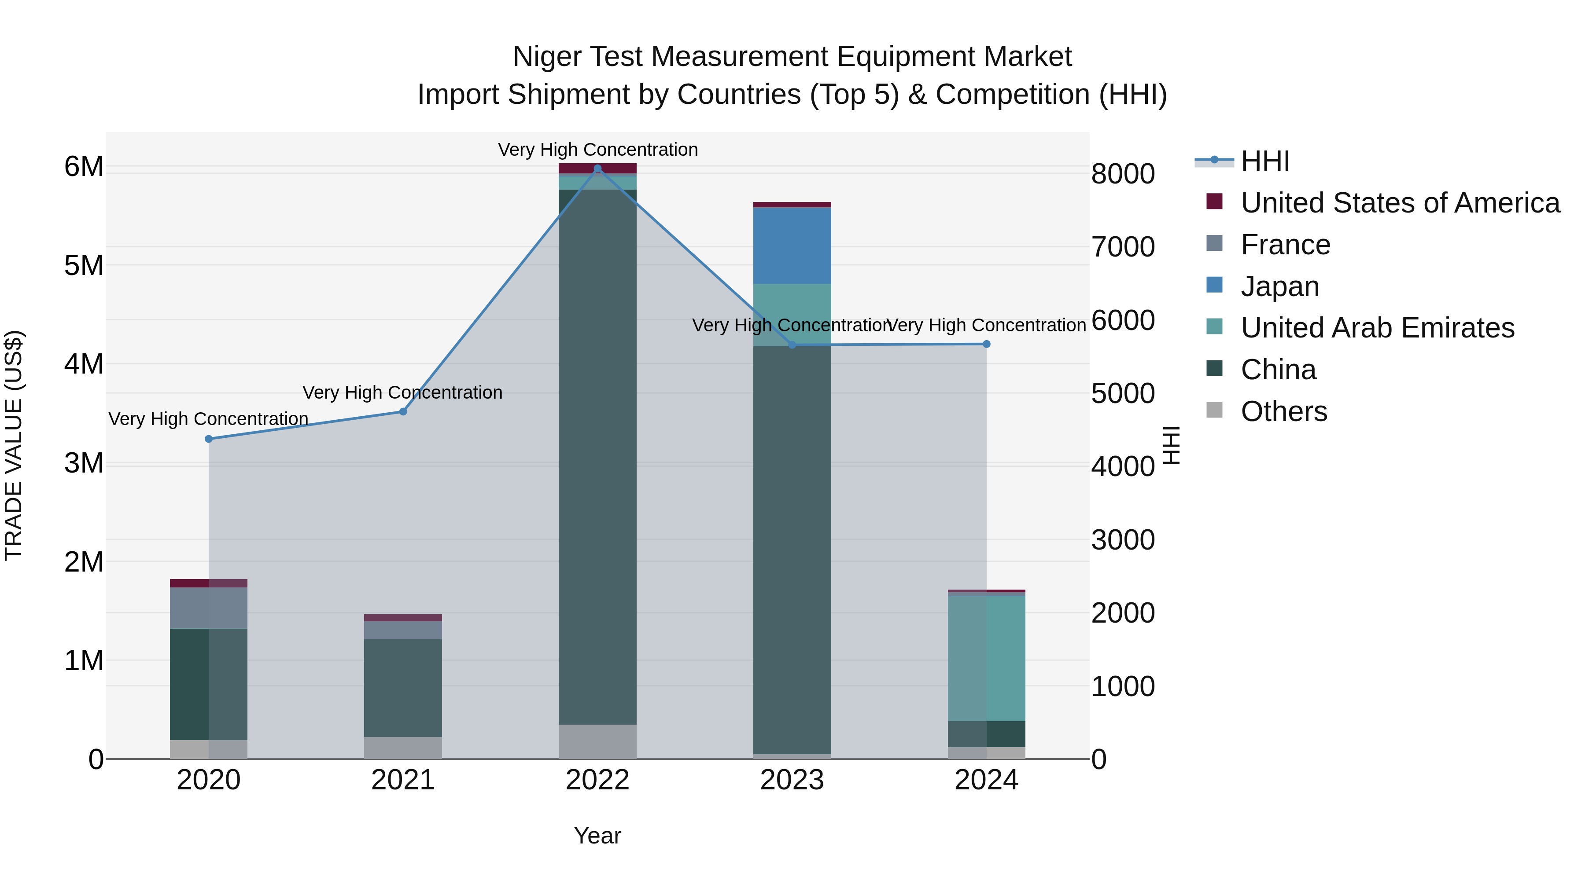Viewport: 1585px width, 891px height.
Task: Select the HHI peak point for 2022
Action: point(597,169)
